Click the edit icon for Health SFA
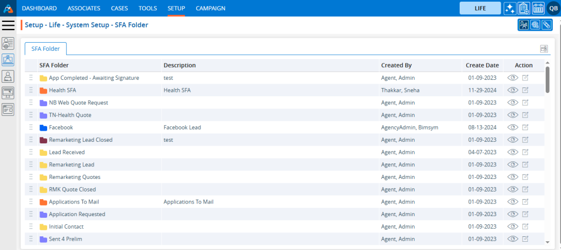This screenshot has width=561, height=250. pyautogui.click(x=525, y=90)
